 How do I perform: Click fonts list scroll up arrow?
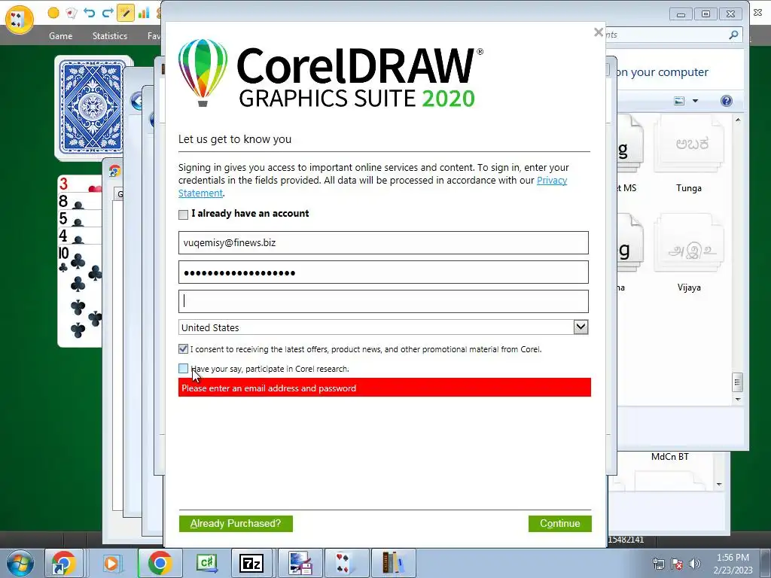click(738, 120)
